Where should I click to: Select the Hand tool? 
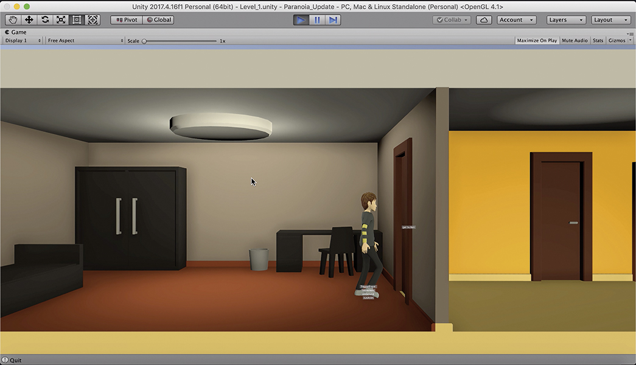(13, 20)
